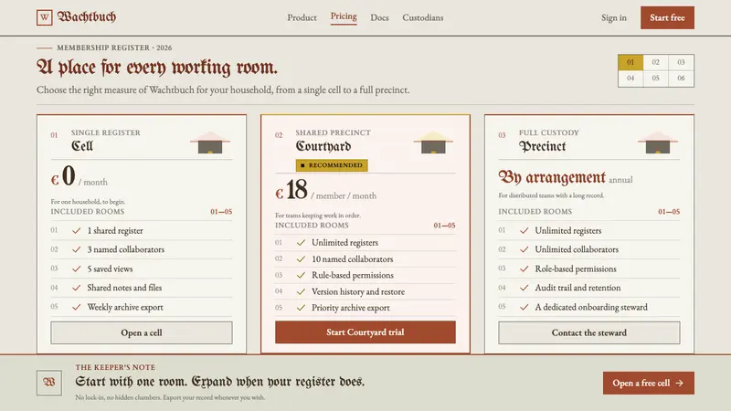The image size is (731, 411).
Task: Select index cell 03 in the grid
Action: pos(681,62)
